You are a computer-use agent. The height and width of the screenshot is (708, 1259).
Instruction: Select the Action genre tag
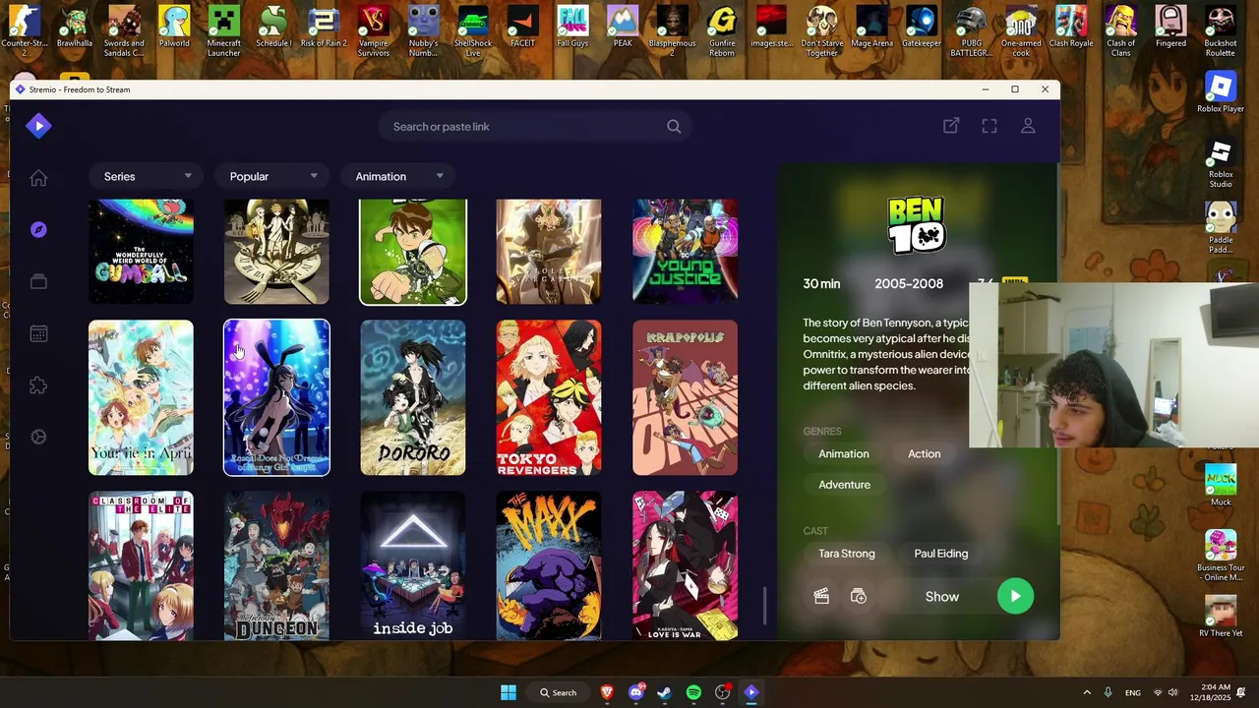coord(924,453)
